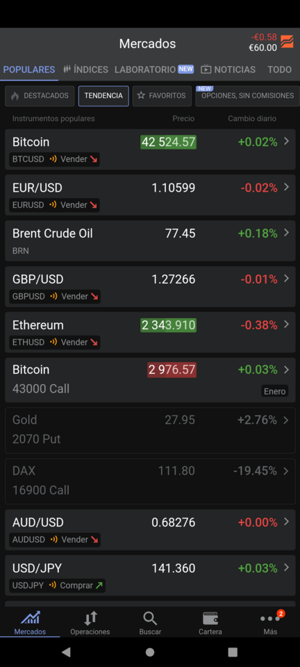Screen dimensions: 300x667
Task: Expand the USD/JPY row arrow
Action: [x=286, y=568]
